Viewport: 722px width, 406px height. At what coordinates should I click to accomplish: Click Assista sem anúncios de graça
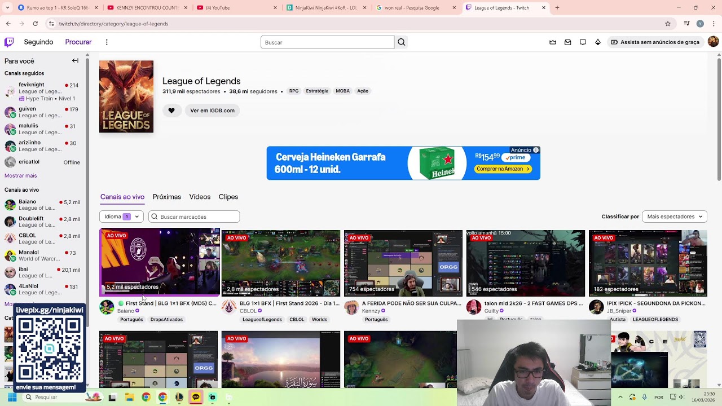(x=655, y=42)
